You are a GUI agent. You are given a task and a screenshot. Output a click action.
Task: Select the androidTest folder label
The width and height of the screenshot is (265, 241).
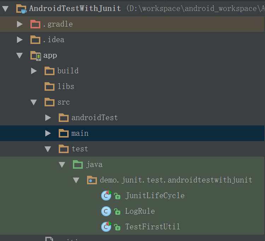coord(95,118)
